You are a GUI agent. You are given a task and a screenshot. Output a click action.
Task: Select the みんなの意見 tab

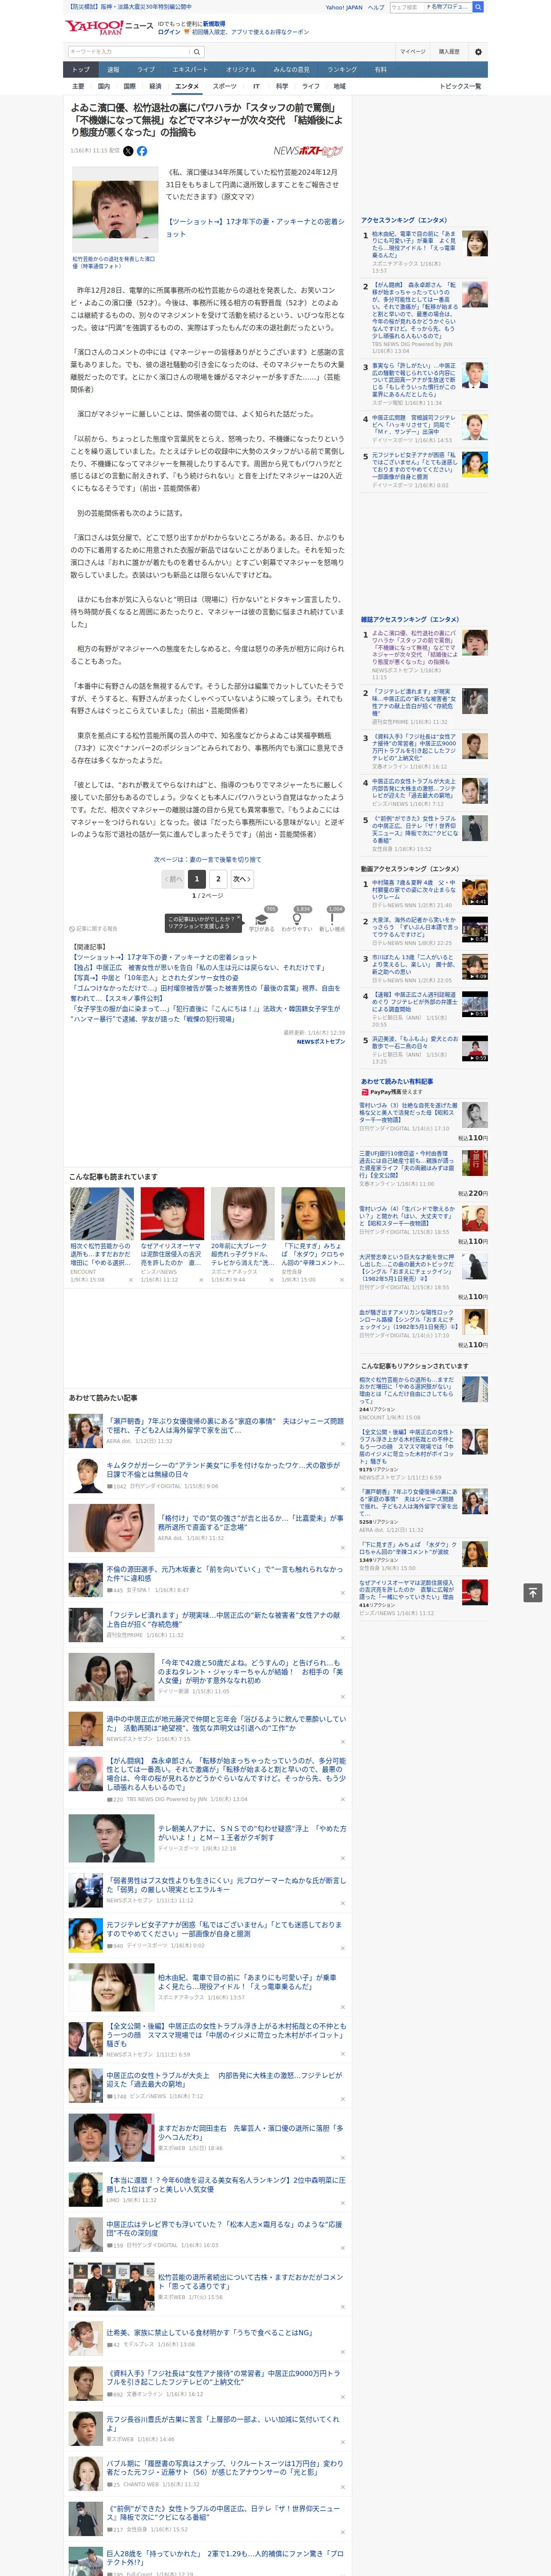coord(292,70)
